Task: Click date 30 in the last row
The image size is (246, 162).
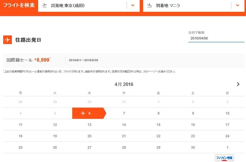Action: click(193, 147)
